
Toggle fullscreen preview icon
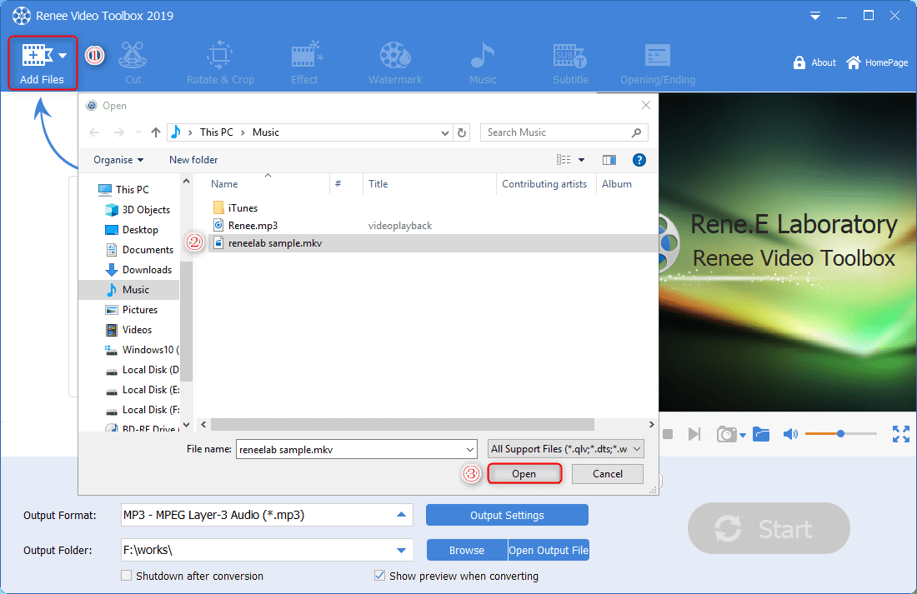pyautogui.click(x=900, y=434)
